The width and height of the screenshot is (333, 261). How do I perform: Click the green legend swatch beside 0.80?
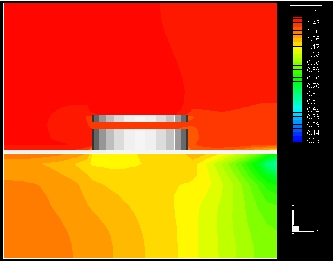click(297, 78)
